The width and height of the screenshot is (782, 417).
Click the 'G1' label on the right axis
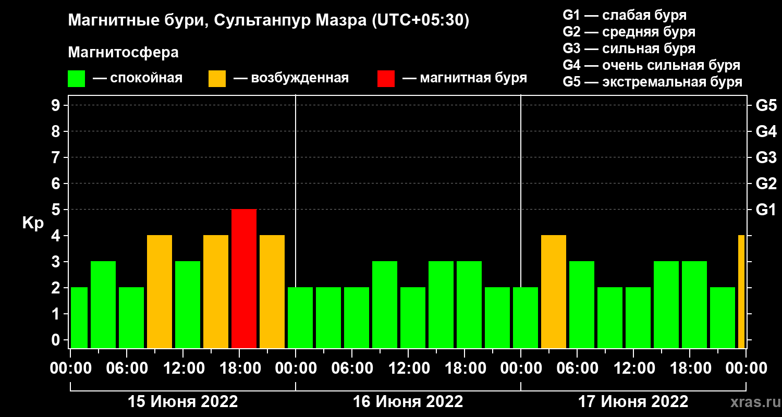(766, 210)
